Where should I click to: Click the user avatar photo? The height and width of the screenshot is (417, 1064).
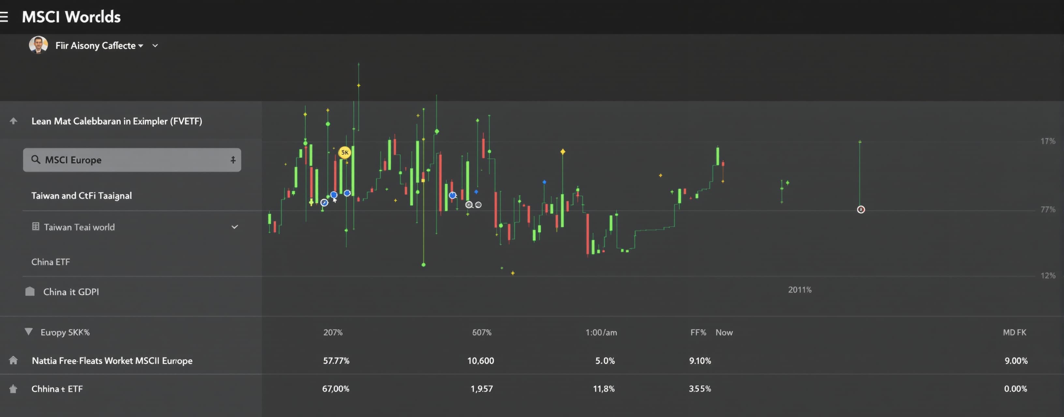(x=38, y=45)
